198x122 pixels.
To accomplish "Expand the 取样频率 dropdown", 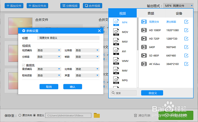I will [49, 75].
